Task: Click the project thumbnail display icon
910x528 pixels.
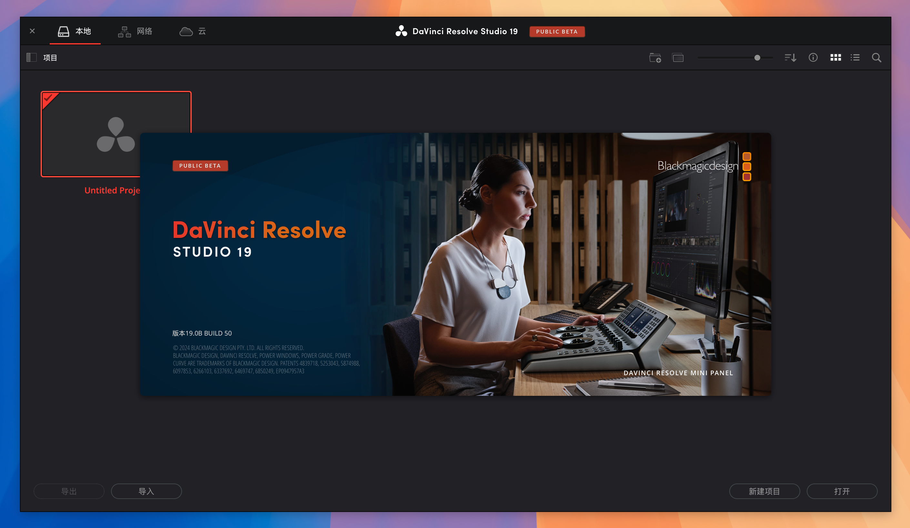Action: (678, 58)
